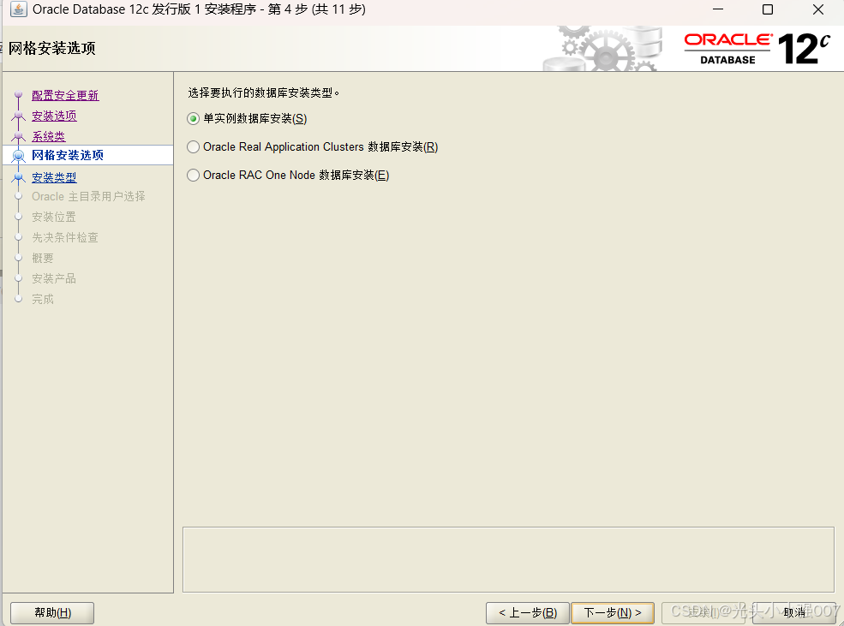The width and height of the screenshot is (844, 626).
Task: Click the step marker beside 安装选项
Action: (19, 115)
